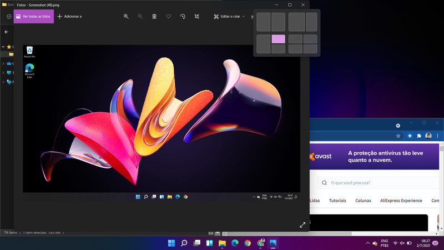Click the displayed screenshot image in Fotos

tap(162, 123)
